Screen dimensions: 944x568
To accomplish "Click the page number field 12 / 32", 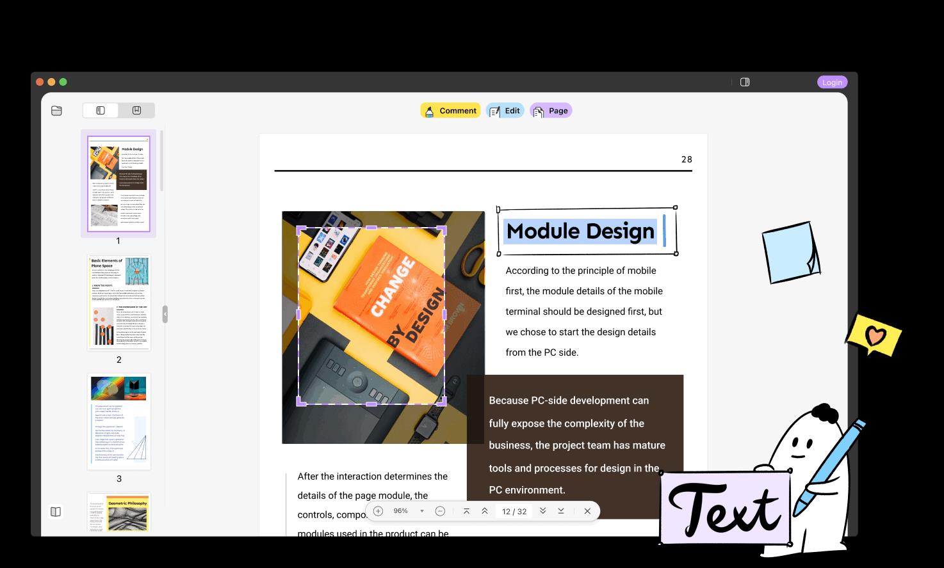I will point(514,511).
